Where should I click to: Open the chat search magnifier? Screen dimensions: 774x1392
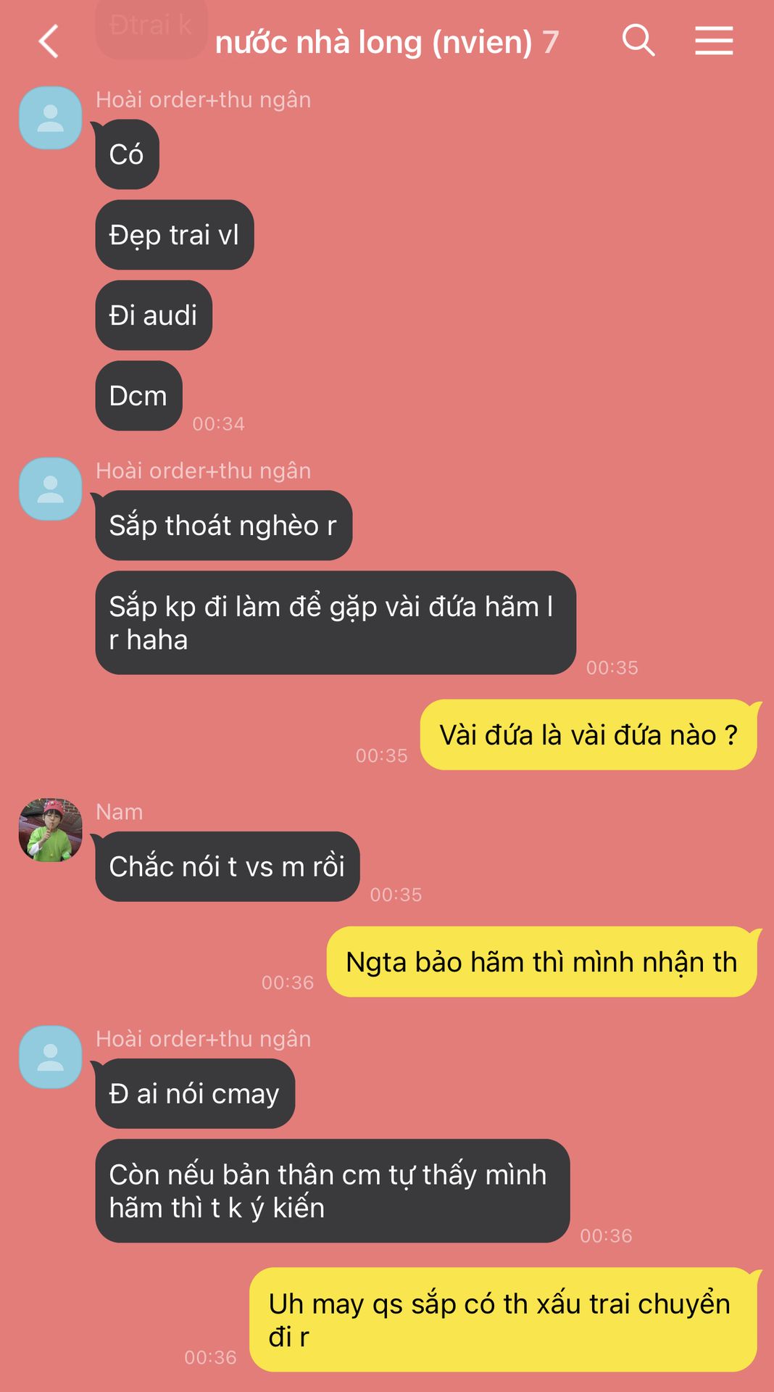(x=638, y=40)
